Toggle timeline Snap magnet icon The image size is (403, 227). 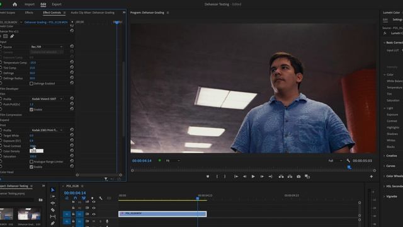click(75, 198)
